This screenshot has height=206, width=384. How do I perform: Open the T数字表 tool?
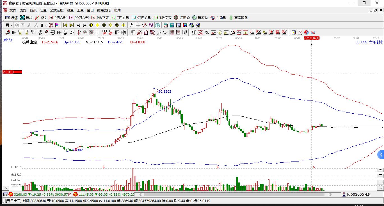[163, 18]
